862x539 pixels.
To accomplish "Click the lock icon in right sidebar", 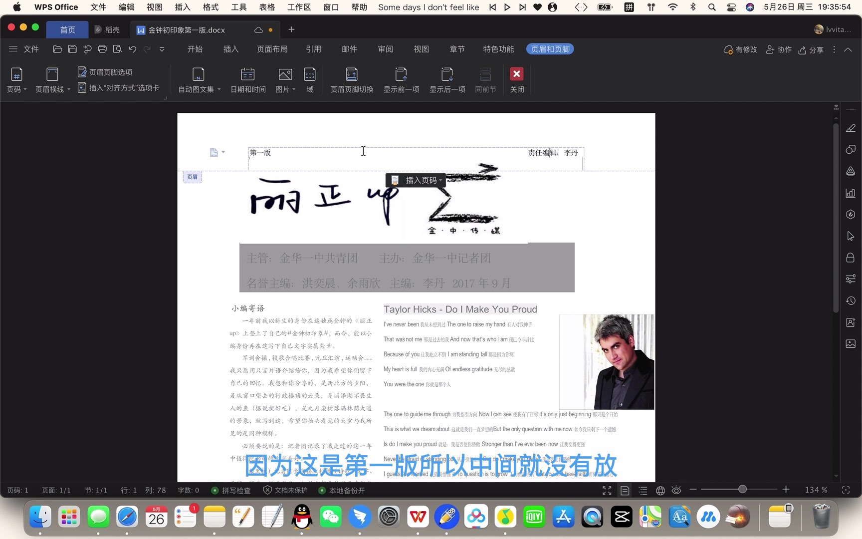I will (x=851, y=258).
